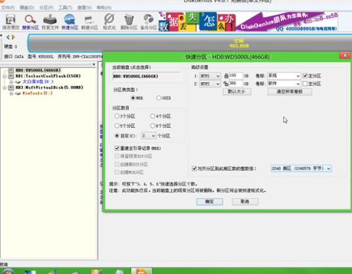Image resolution: width=352 pixels, height=274 pixels.
Task: Open the Search Partition tool
Action: 30,22
